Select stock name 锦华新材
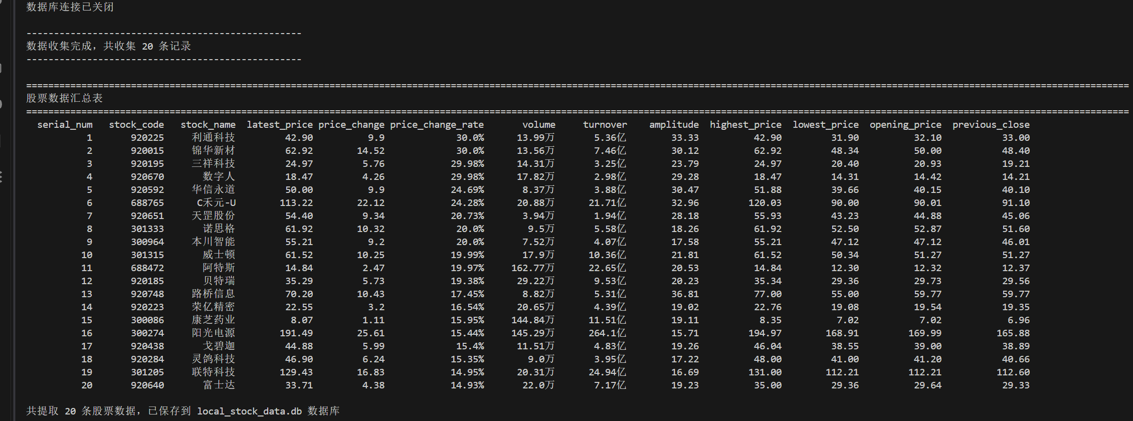The height and width of the screenshot is (421, 1133). click(x=213, y=150)
